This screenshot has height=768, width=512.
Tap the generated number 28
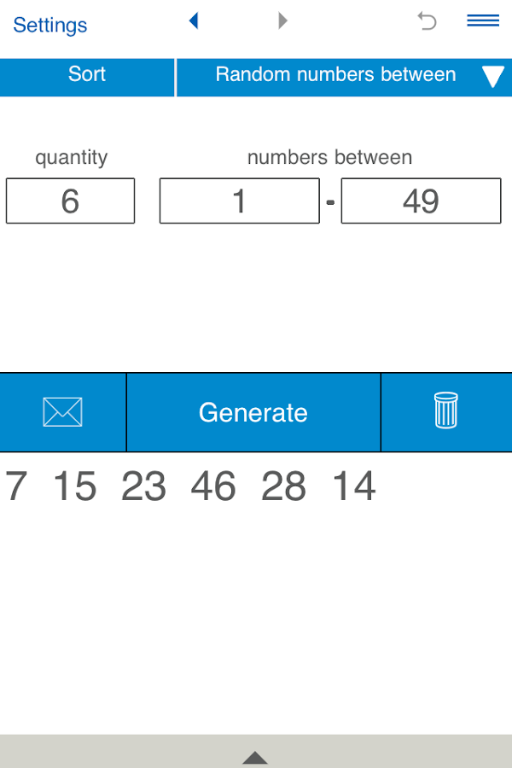click(x=283, y=486)
